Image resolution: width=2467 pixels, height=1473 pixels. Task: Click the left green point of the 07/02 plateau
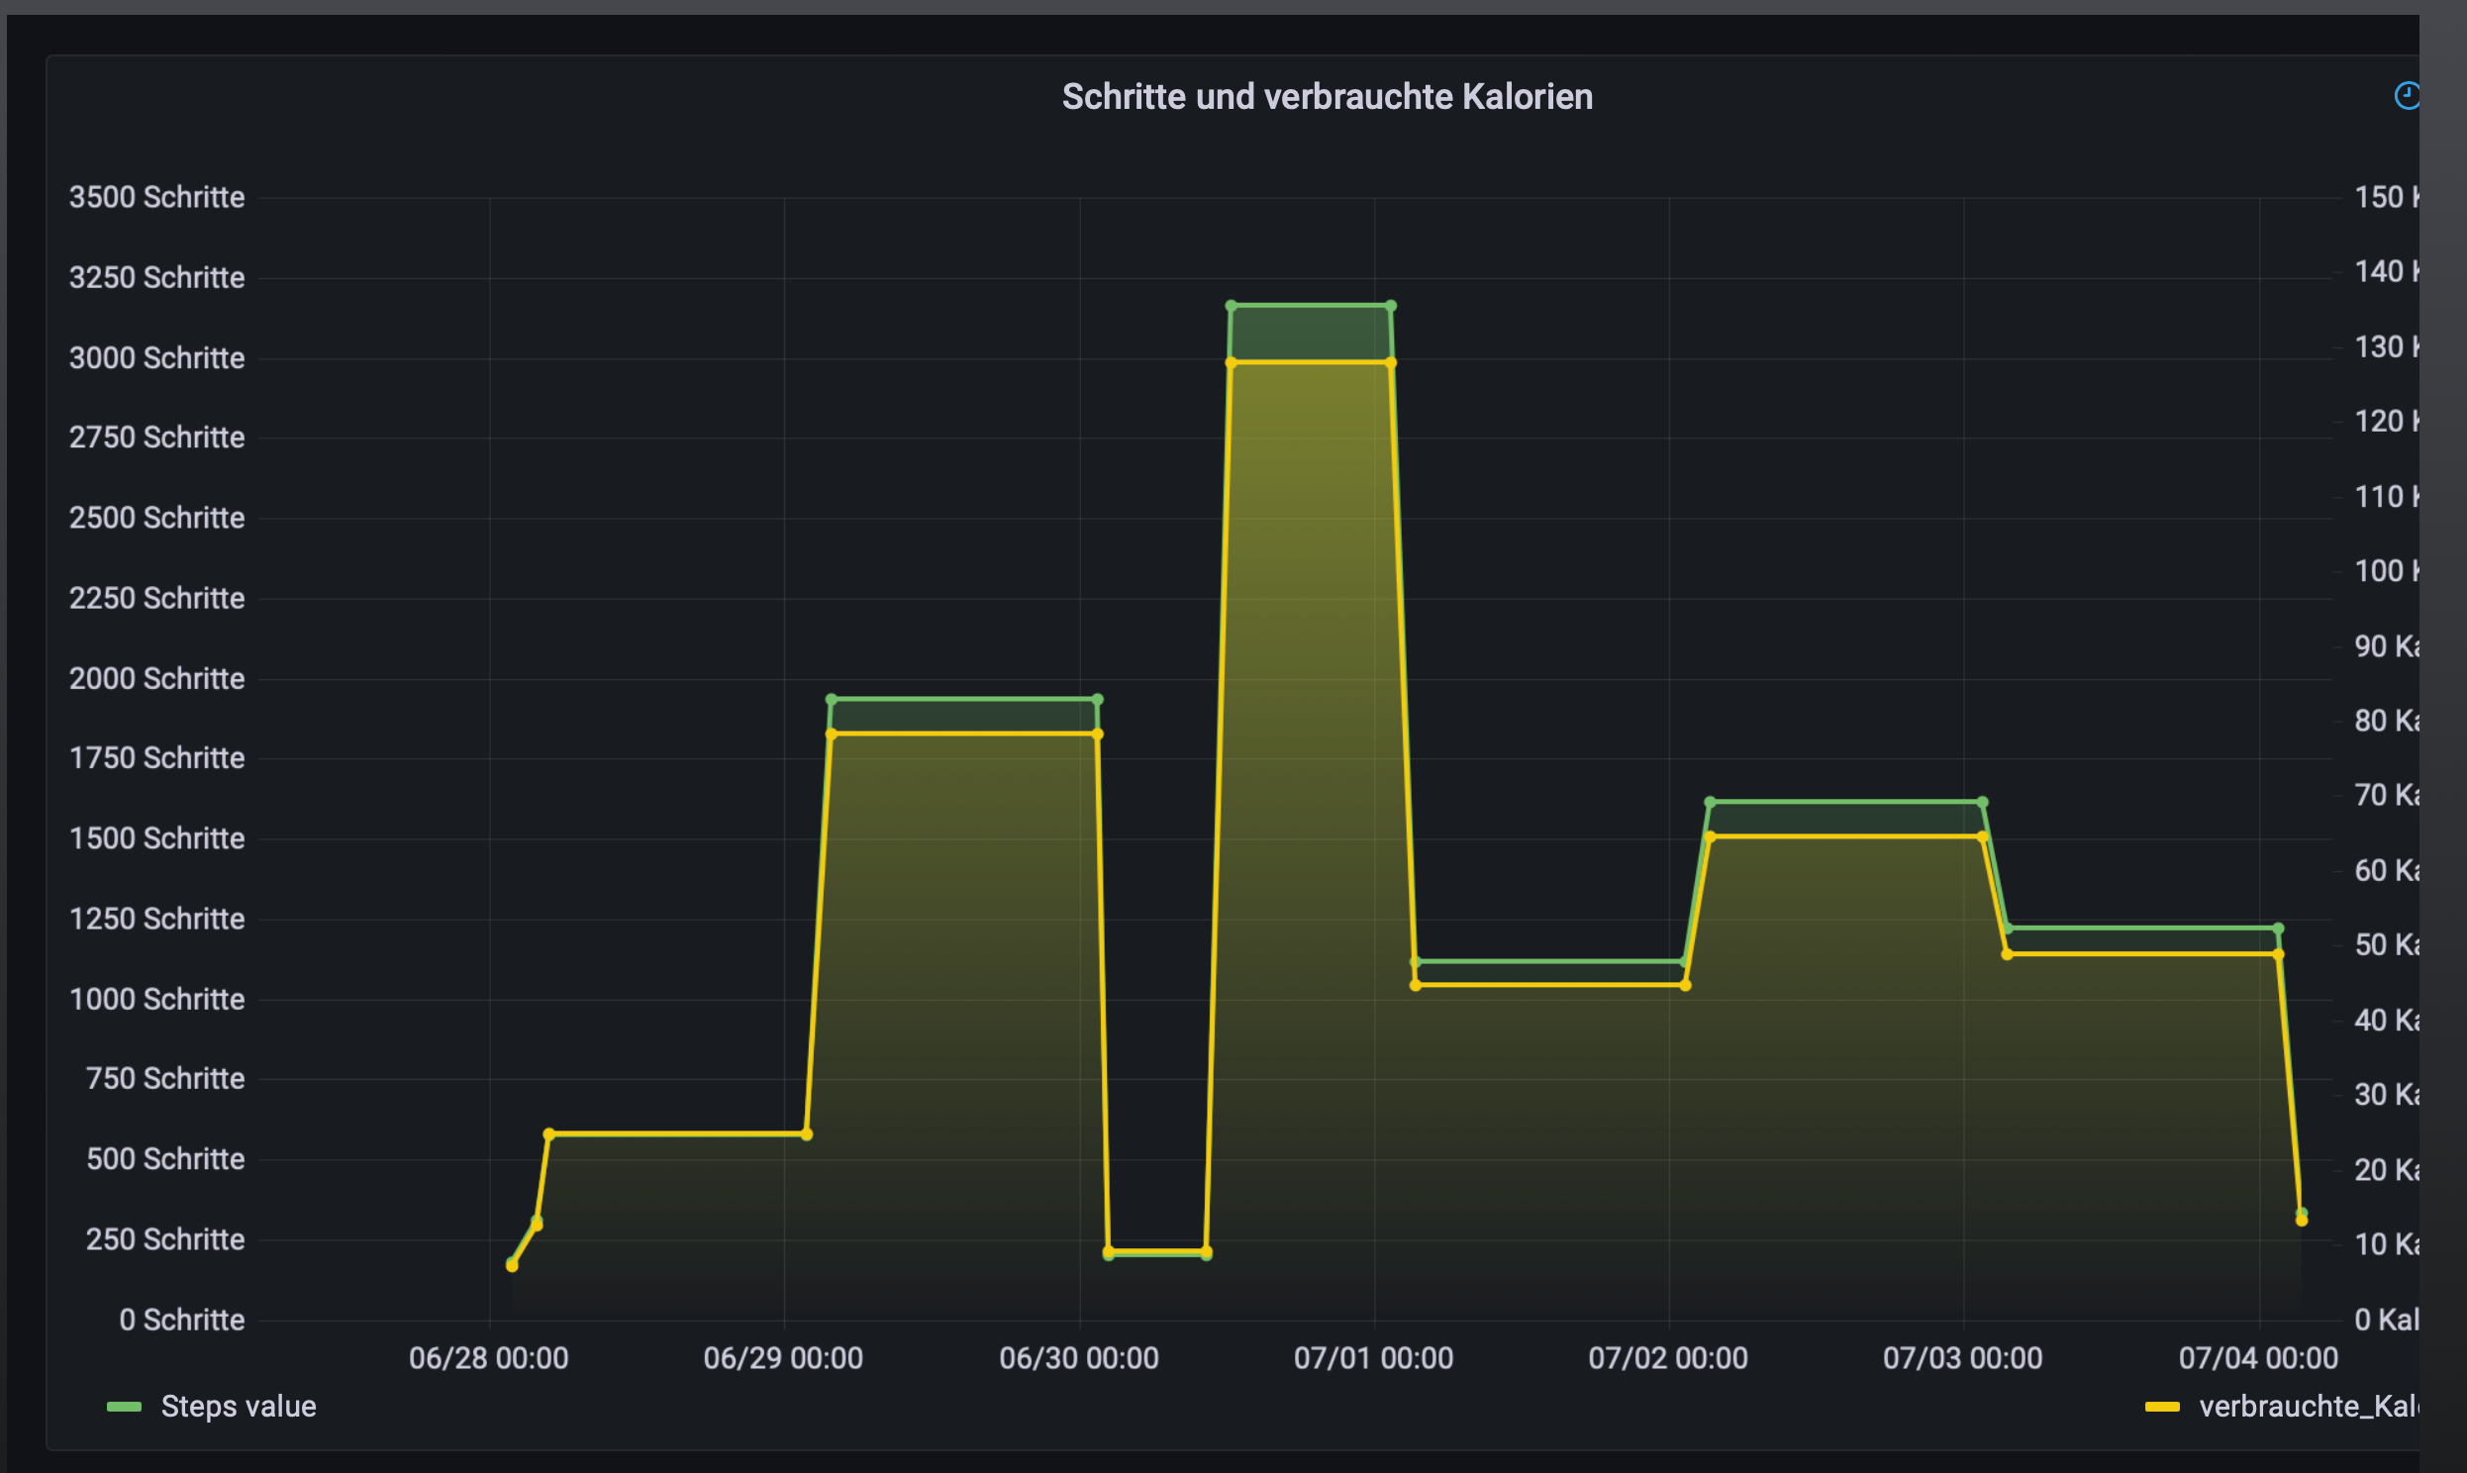[x=1710, y=802]
